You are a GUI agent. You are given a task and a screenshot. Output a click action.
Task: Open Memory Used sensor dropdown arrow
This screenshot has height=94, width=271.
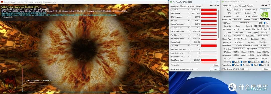[189, 42]
